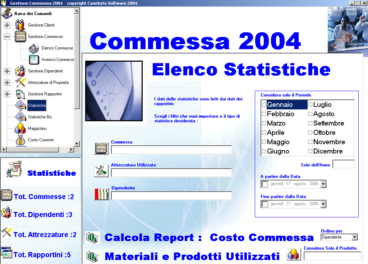Screen dimensions: 368x264
Task: Expand the Attrezzature di Proprietà tree node
Action: [x=7, y=82]
